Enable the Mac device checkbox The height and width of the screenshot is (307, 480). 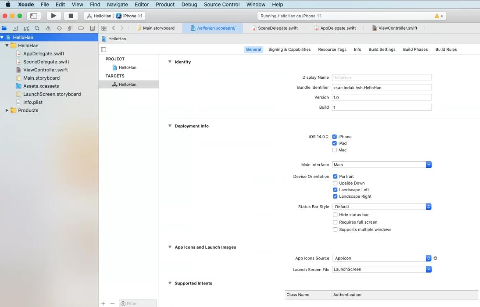tap(334, 150)
